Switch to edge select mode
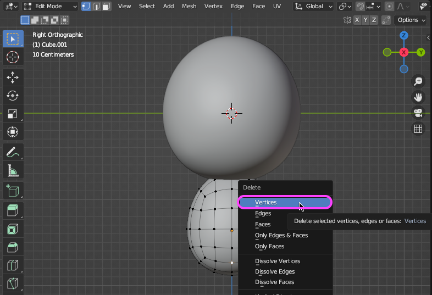The width and height of the screenshot is (432, 295). point(96,7)
